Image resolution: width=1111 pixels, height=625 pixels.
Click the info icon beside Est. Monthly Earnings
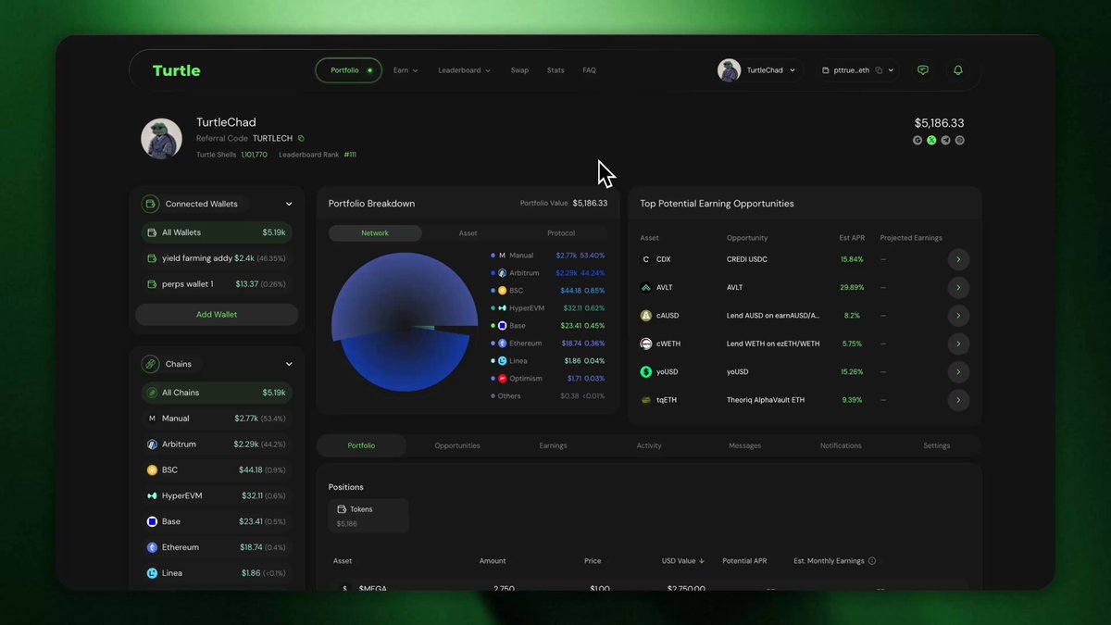coord(872,561)
